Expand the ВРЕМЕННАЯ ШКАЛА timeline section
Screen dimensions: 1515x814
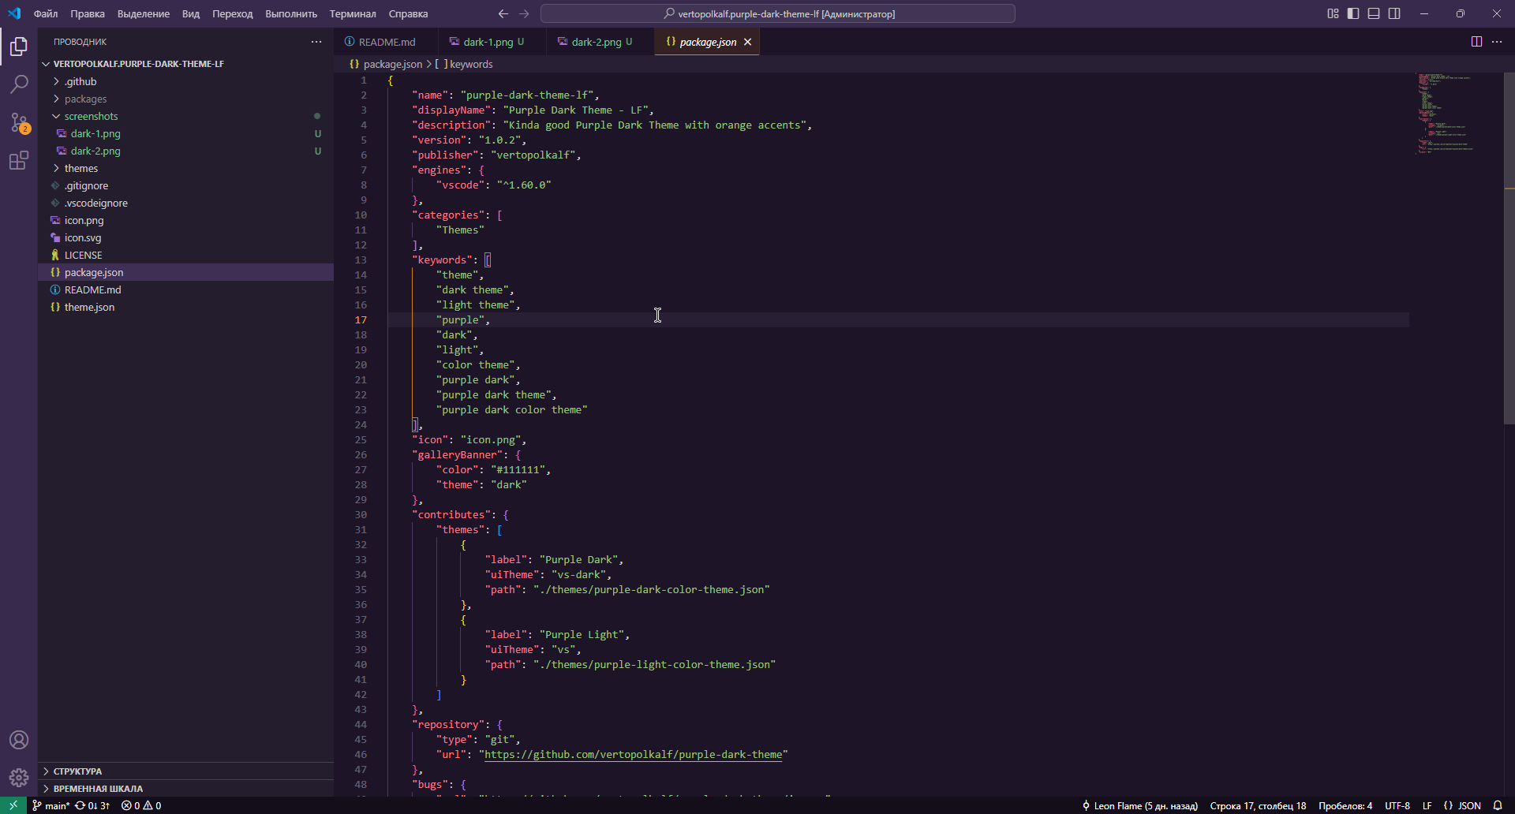point(186,788)
